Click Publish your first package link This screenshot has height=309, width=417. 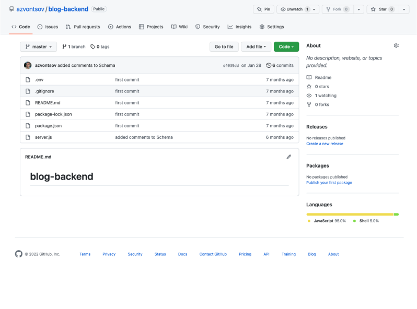[329, 183]
